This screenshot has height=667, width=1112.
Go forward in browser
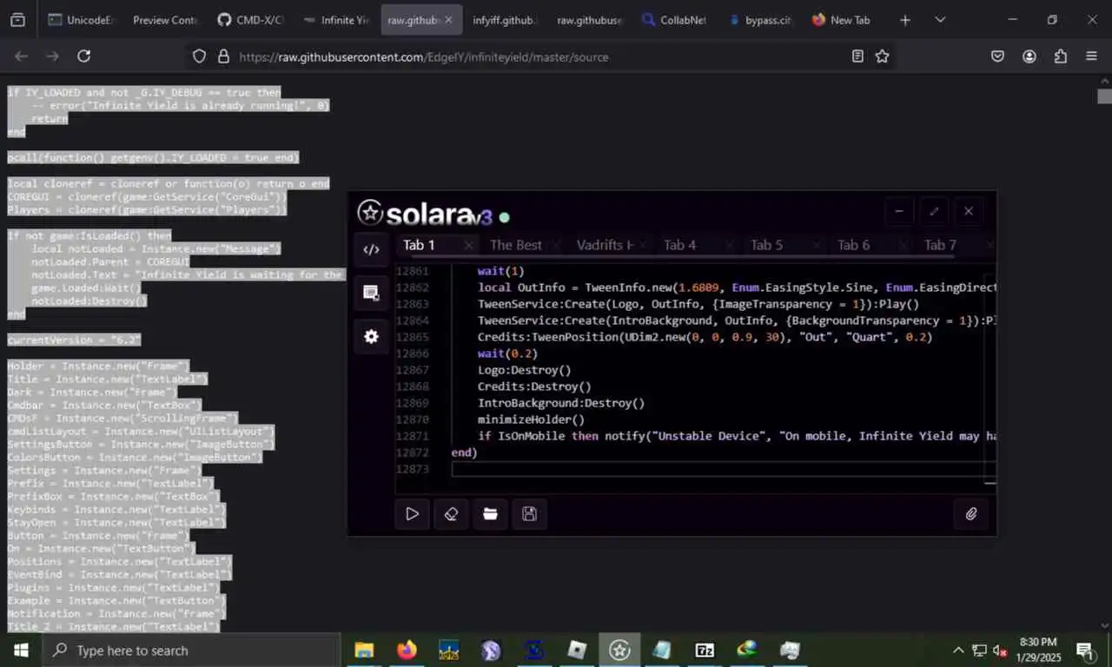tap(52, 56)
